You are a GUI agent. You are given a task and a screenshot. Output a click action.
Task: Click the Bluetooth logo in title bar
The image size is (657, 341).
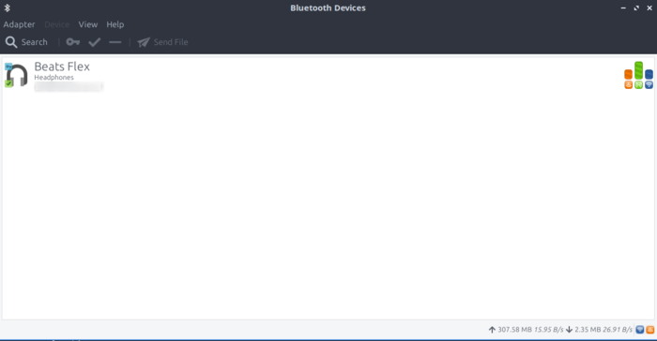8,7
